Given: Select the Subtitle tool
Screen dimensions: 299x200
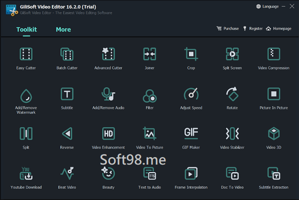Looking at the screenshot, I should click(67, 98).
